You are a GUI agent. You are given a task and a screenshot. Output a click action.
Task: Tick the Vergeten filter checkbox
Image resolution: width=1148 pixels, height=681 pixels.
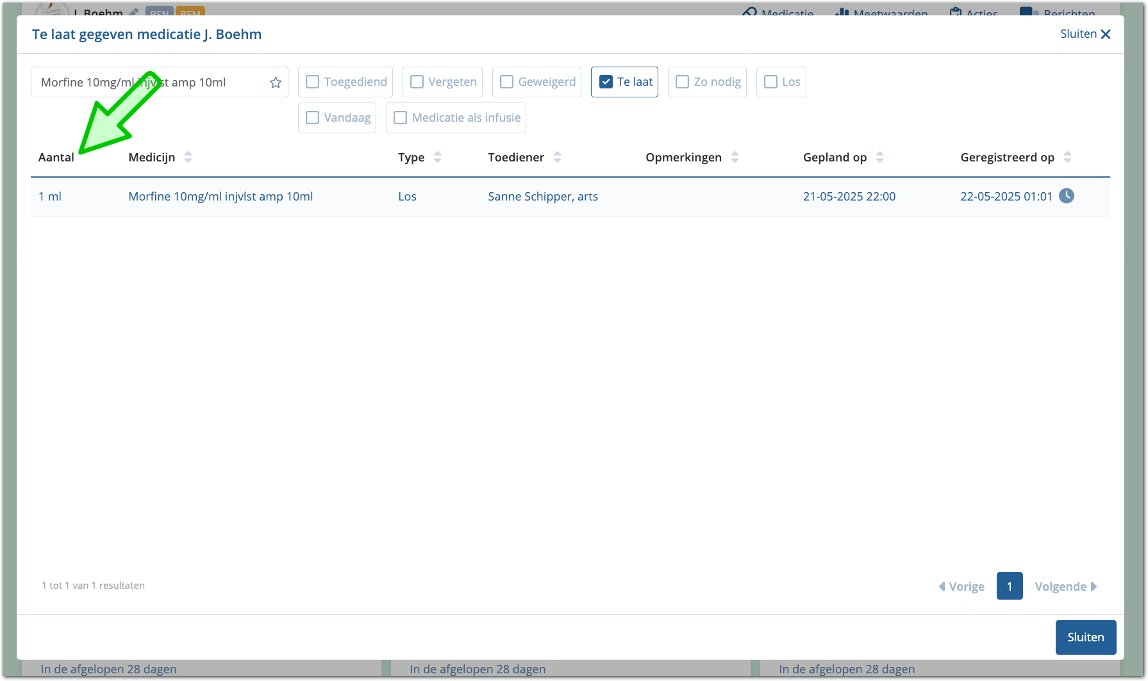(417, 82)
